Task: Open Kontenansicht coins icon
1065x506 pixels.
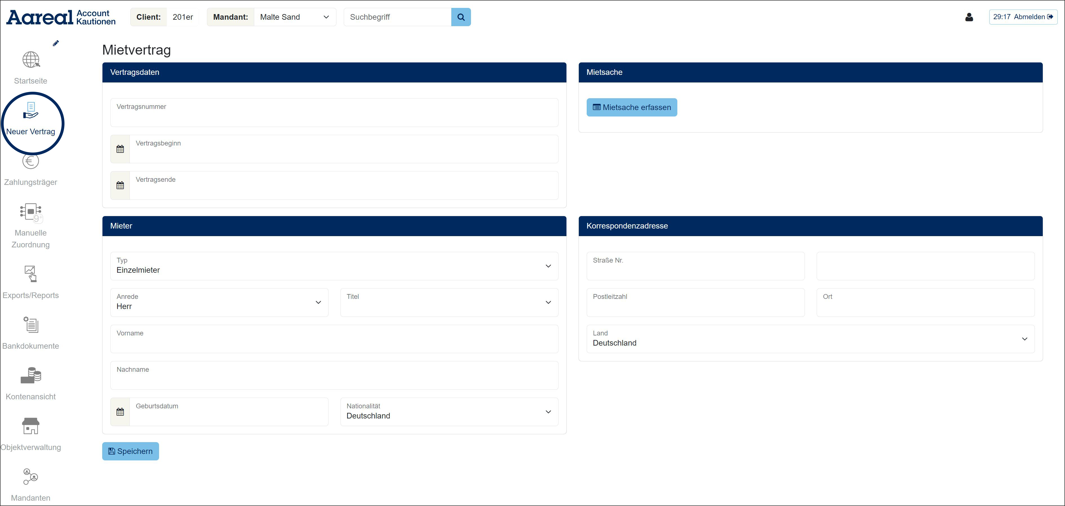Action: 31,375
